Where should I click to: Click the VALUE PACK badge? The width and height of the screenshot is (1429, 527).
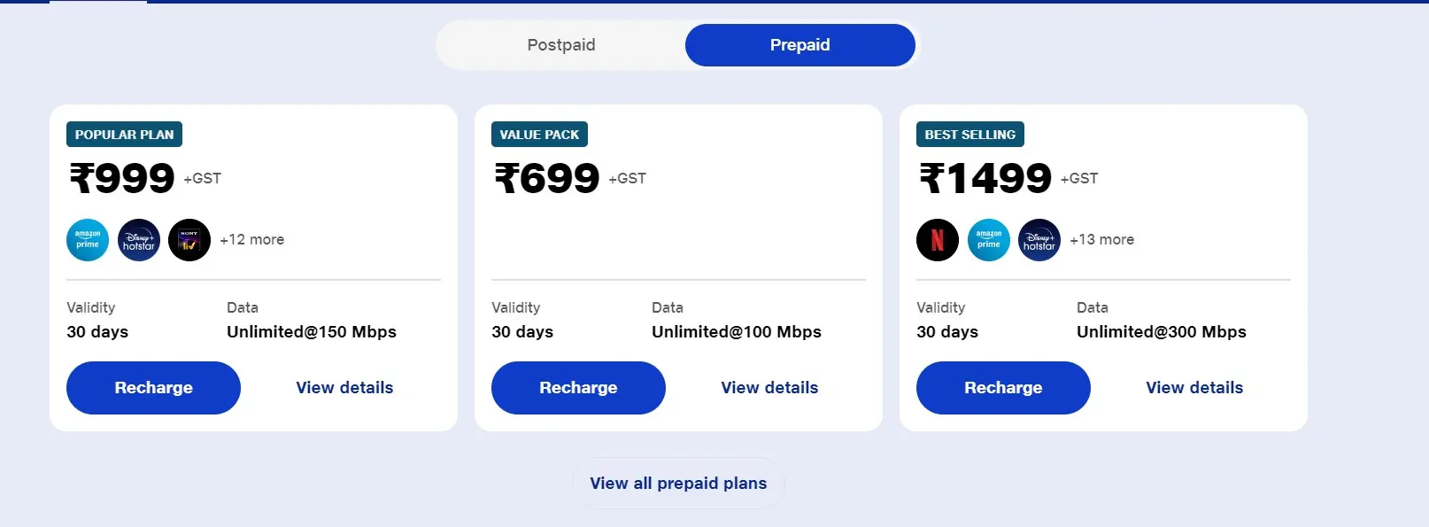[539, 135]
